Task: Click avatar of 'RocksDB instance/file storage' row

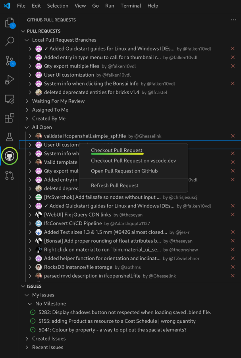Action: (x=39, y=267)
